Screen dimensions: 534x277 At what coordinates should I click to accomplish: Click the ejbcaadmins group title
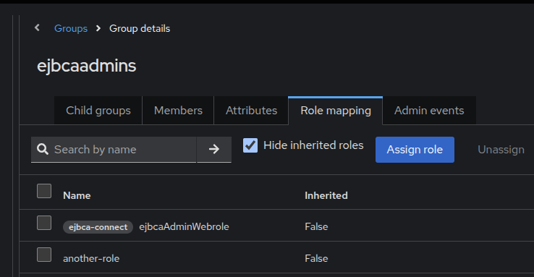(x=87, y=66)
